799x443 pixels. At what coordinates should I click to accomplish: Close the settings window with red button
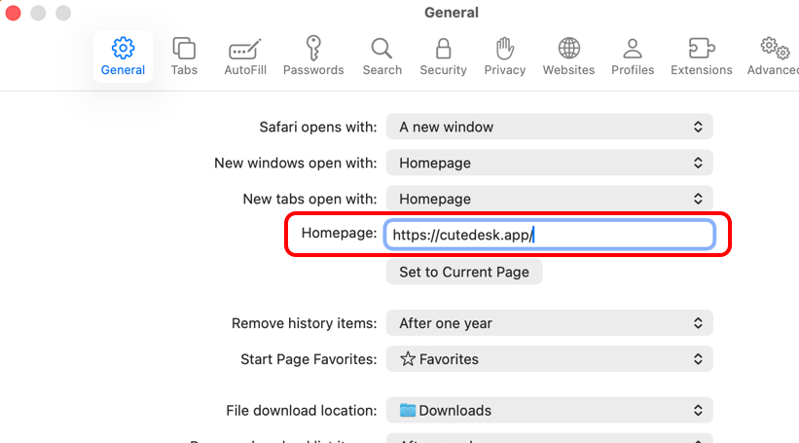[x=15, y=14]
